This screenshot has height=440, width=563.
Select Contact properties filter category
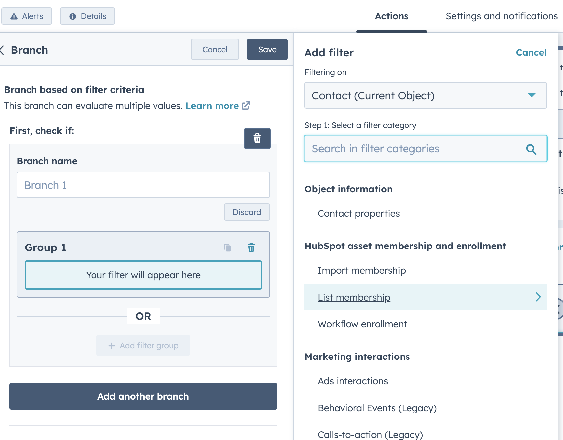pyautogui.click(x=358, y=214)
